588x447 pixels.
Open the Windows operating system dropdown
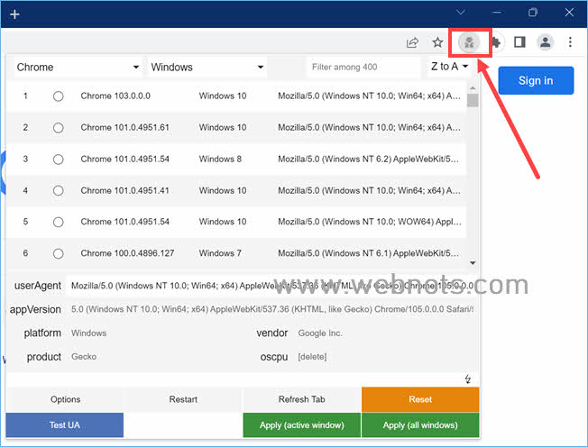pos(207,68)
